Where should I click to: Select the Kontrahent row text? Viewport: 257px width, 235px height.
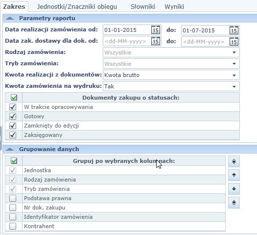39,226
